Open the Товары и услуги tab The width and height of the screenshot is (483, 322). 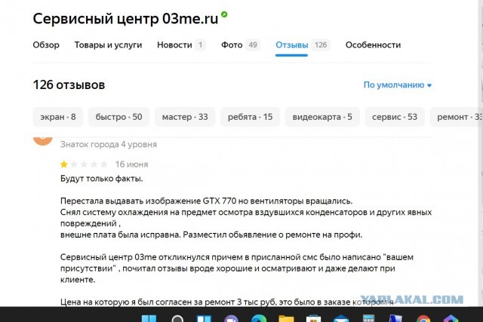(108, 45)
